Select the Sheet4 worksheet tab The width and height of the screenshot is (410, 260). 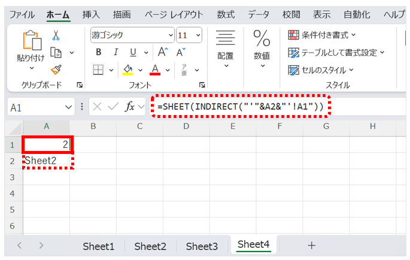click(x=253, y=244)
